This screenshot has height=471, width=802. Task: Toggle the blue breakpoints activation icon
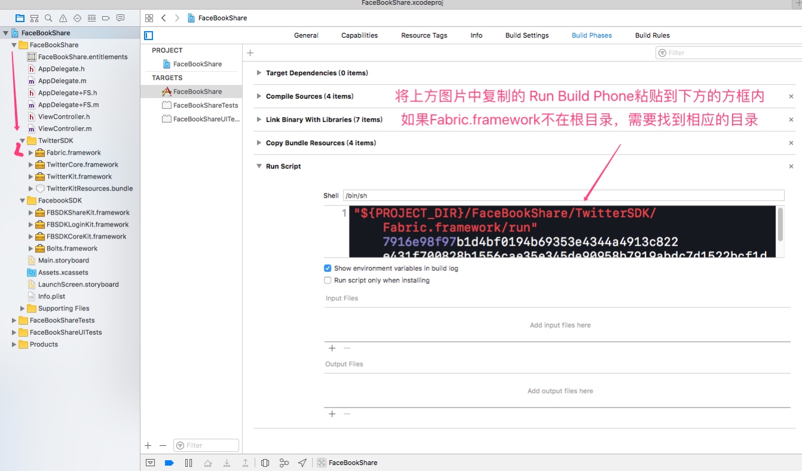[x=169, y=463]
